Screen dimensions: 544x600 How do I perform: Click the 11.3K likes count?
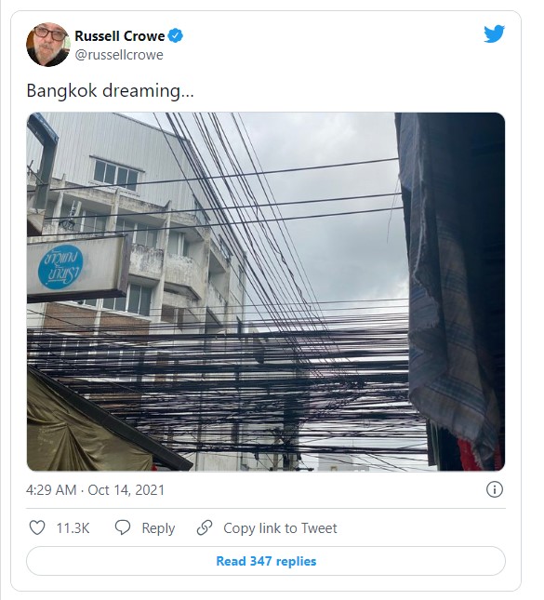pyautogui.click(x=73, y=528)
